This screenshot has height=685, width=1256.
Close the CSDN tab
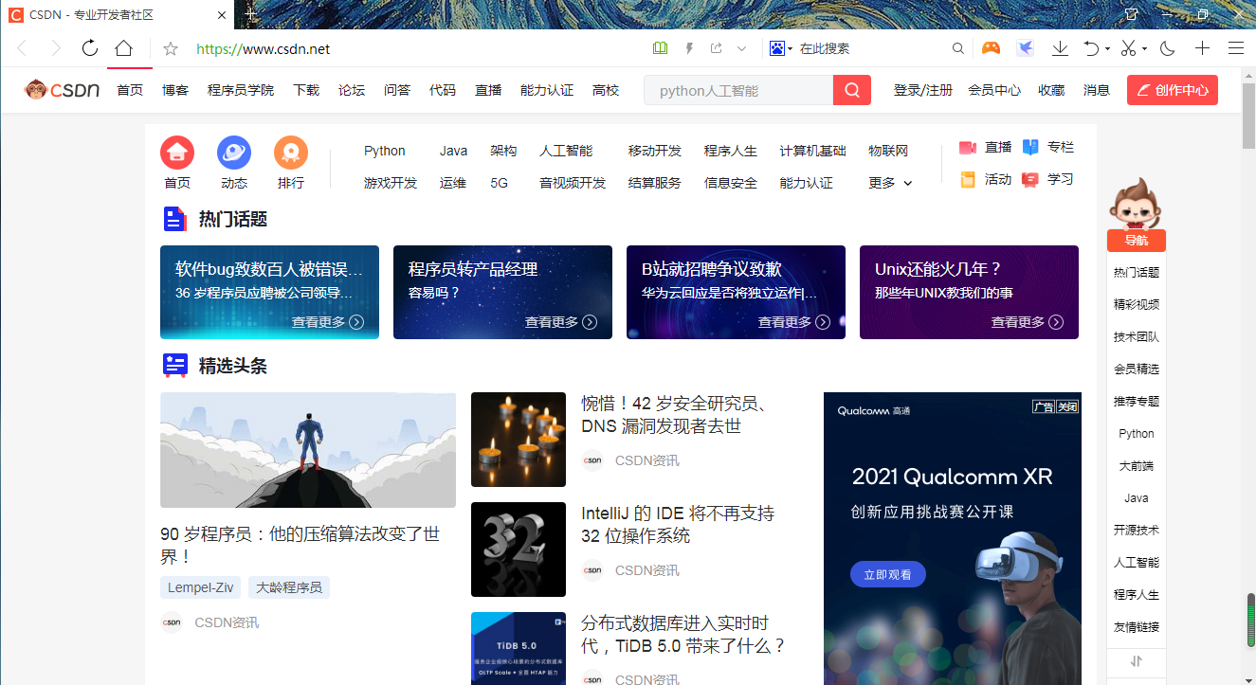[221, 14]
